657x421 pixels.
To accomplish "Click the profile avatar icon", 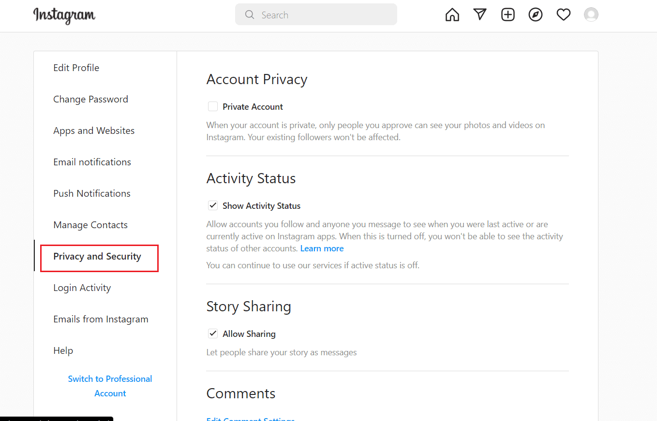I will 591,15.
